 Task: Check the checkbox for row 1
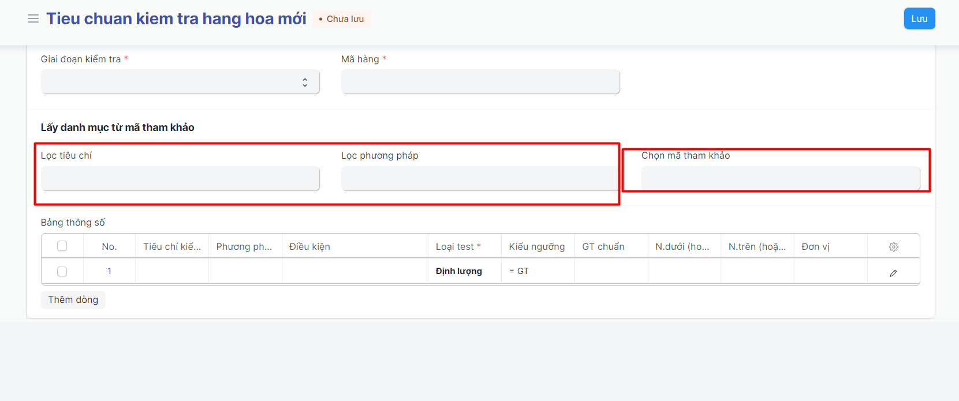tap(62, 272)
